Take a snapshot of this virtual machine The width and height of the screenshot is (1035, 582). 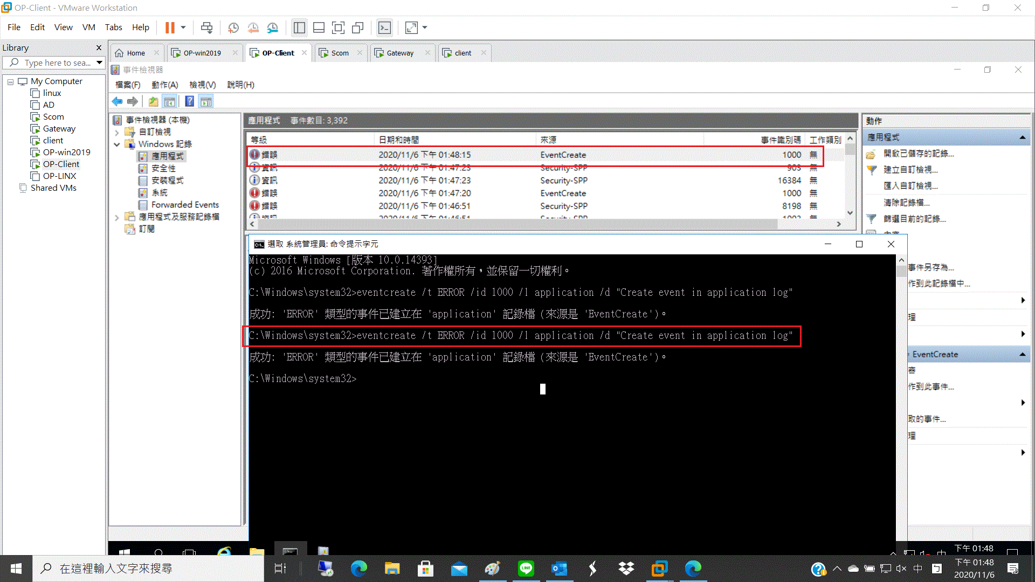coord(233,27)
